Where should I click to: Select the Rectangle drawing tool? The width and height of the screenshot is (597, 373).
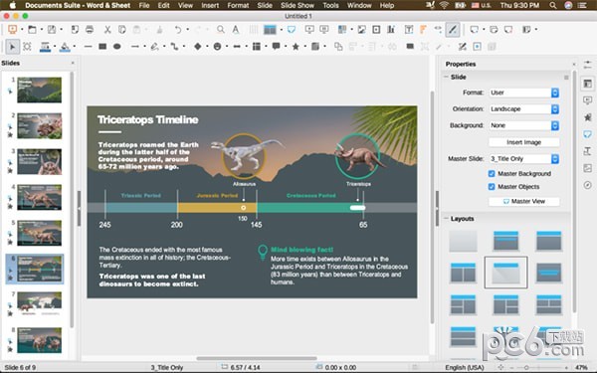(x=102, y=47)
